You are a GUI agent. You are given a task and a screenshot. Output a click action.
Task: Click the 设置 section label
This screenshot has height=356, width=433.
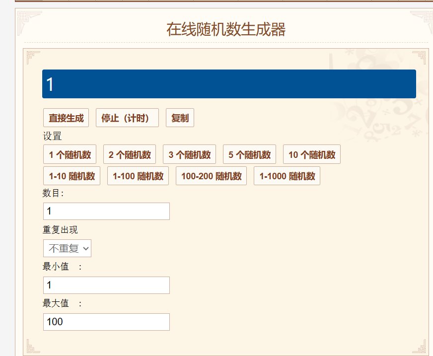click(52, 136)
